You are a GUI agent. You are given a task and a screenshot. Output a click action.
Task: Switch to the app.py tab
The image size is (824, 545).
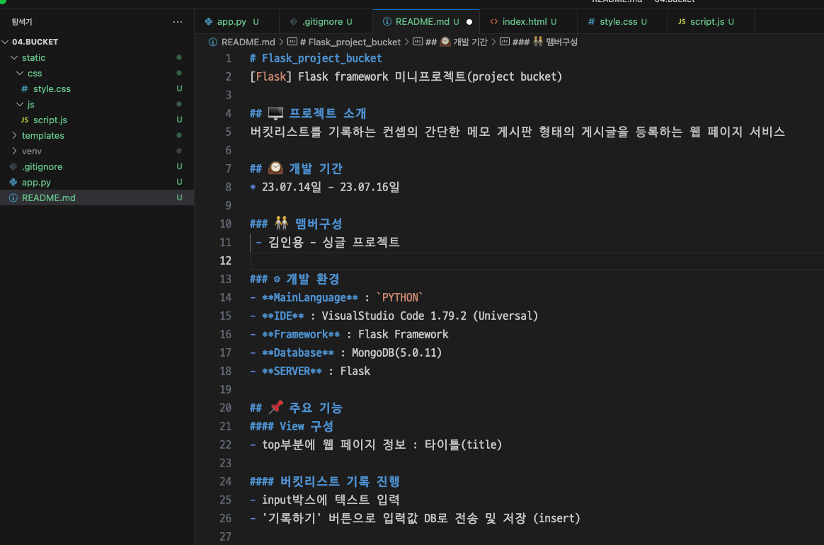[237, 21]
